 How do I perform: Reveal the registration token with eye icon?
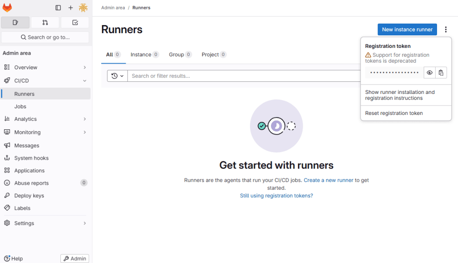click(429, 73)
